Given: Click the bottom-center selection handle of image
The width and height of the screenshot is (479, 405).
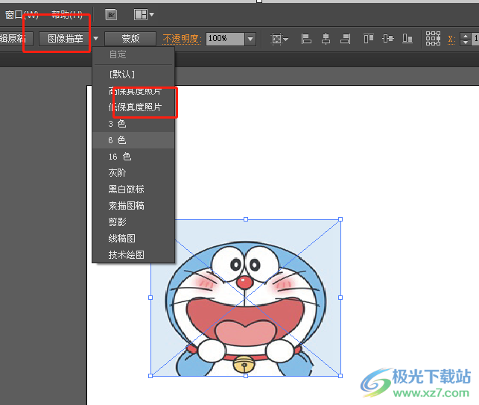Looking at the screenshot, I should [x=246, y=376].
